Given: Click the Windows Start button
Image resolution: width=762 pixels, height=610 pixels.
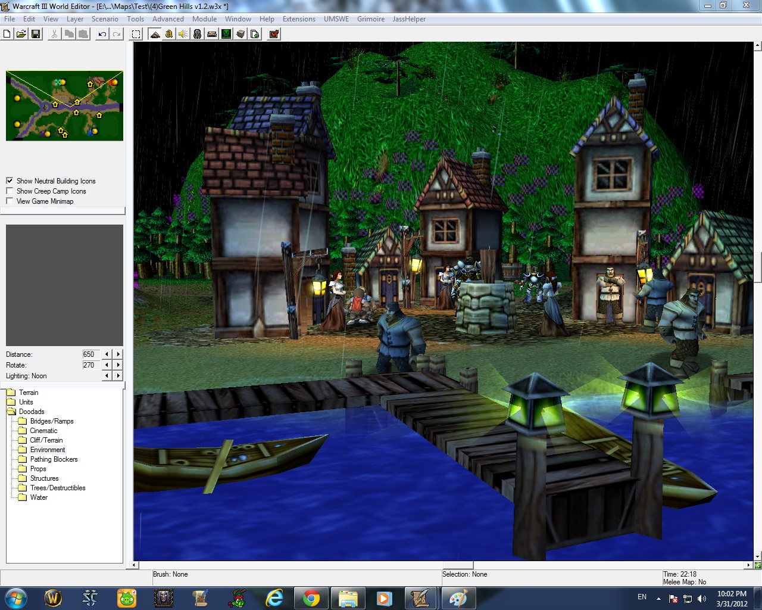Looking at the screenshot, I should coord(15,597).
